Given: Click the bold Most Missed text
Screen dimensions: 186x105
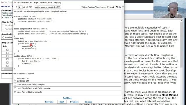Looking at the screenshot, I should coord(170,95).
